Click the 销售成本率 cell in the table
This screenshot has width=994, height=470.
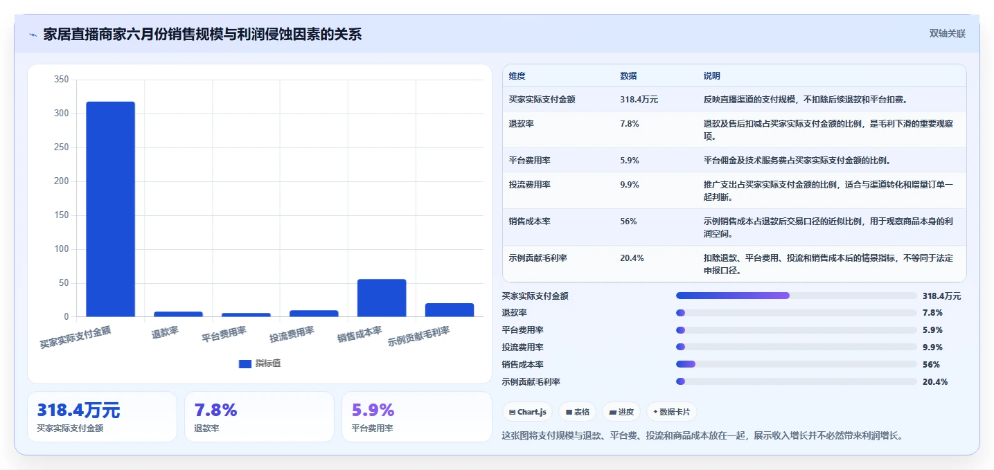coord(529,222)
